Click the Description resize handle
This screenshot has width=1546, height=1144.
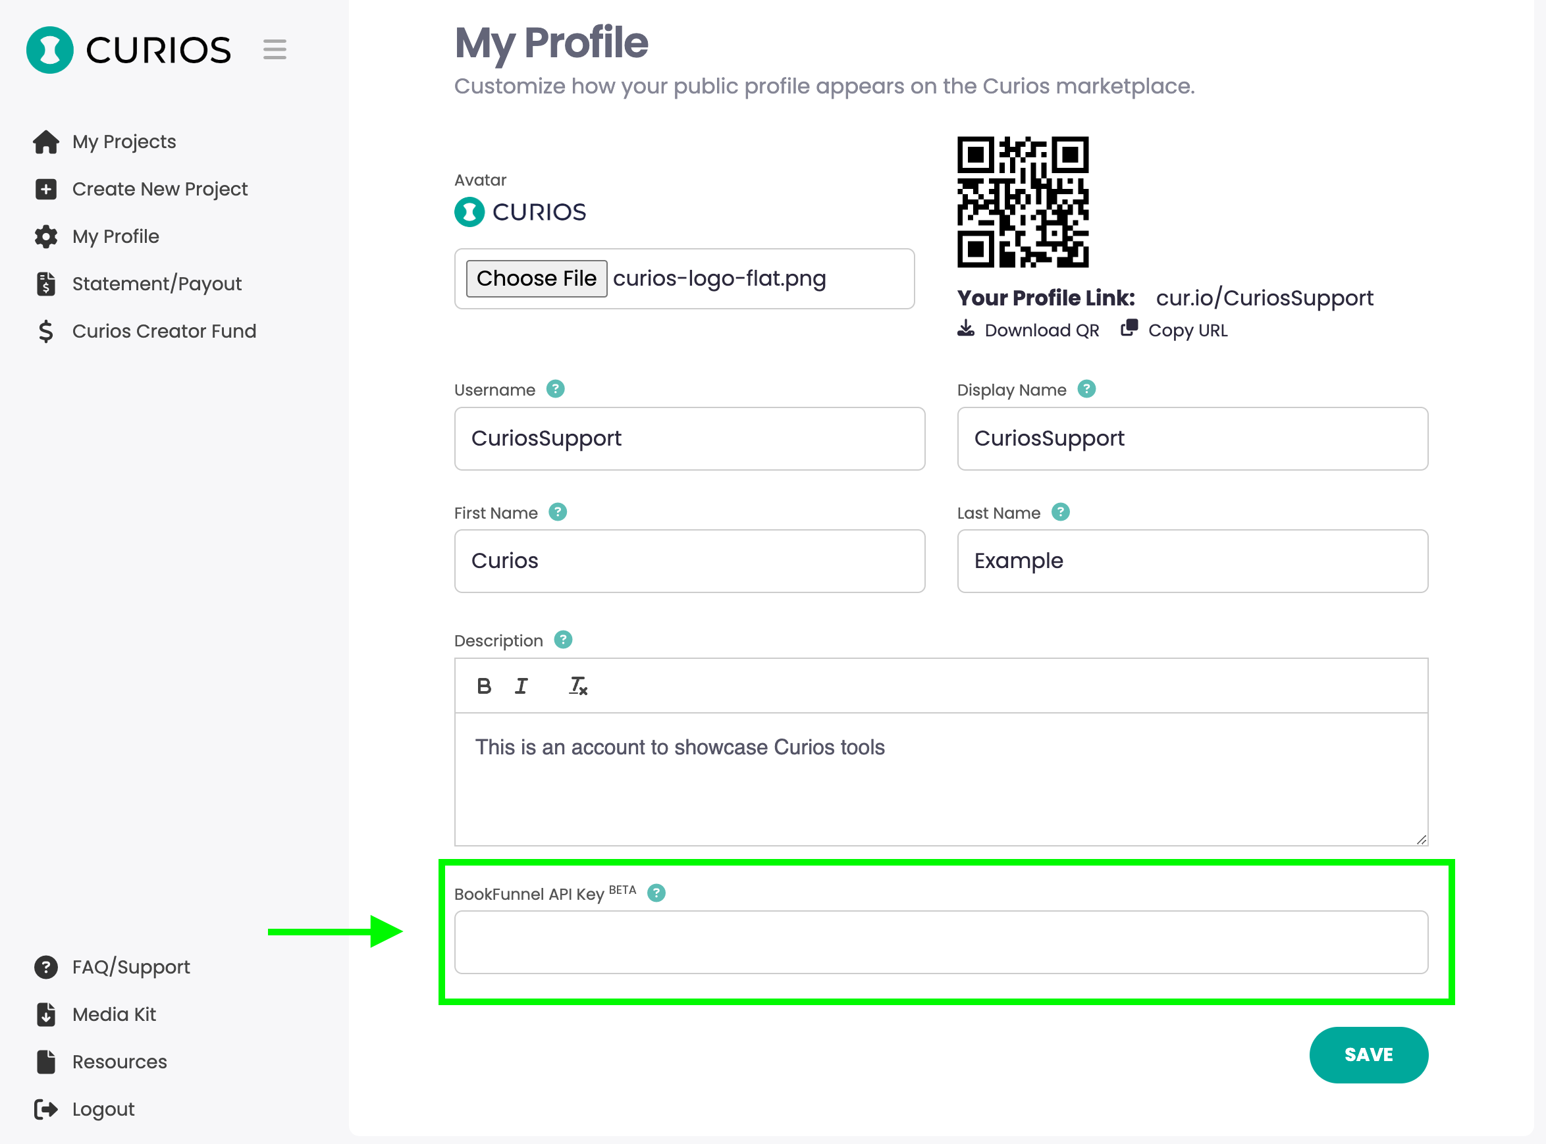click(x=1422, y=839)
